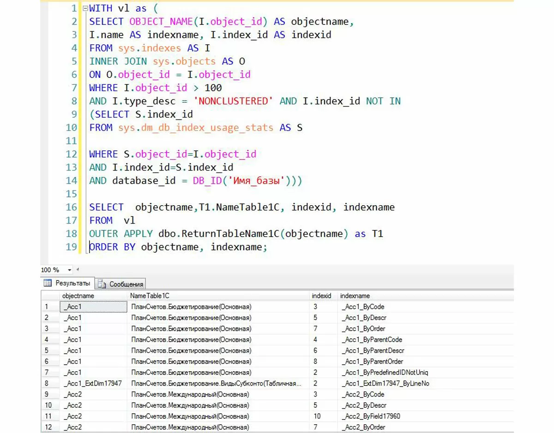Click line number 11 in the editor gutter
This screenshot has height=433, width=554.
[71, 141]
